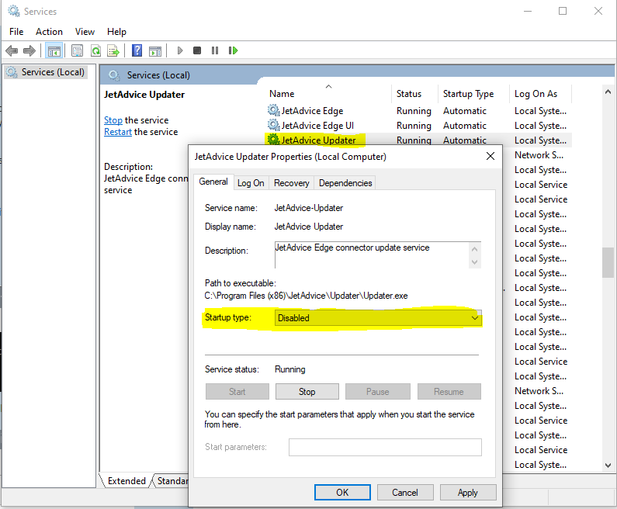Click the Pause Service toolbar icon

pyautogui.click(x=215, y=50)
